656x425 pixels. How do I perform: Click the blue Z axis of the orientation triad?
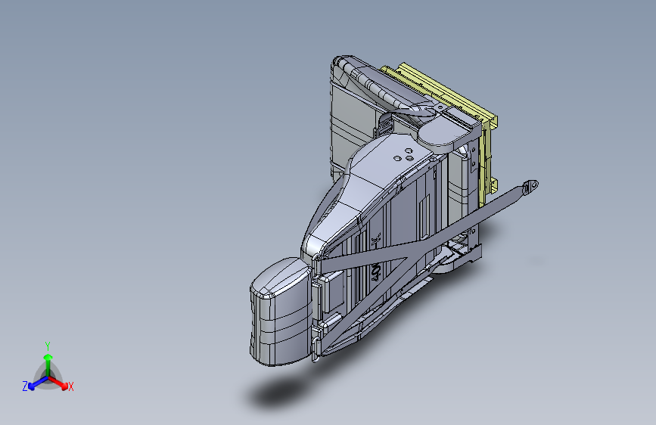click(x=38, y=383)
